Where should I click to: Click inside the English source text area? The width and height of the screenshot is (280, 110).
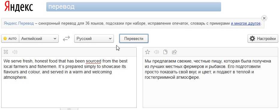click(x=69, y=82)
